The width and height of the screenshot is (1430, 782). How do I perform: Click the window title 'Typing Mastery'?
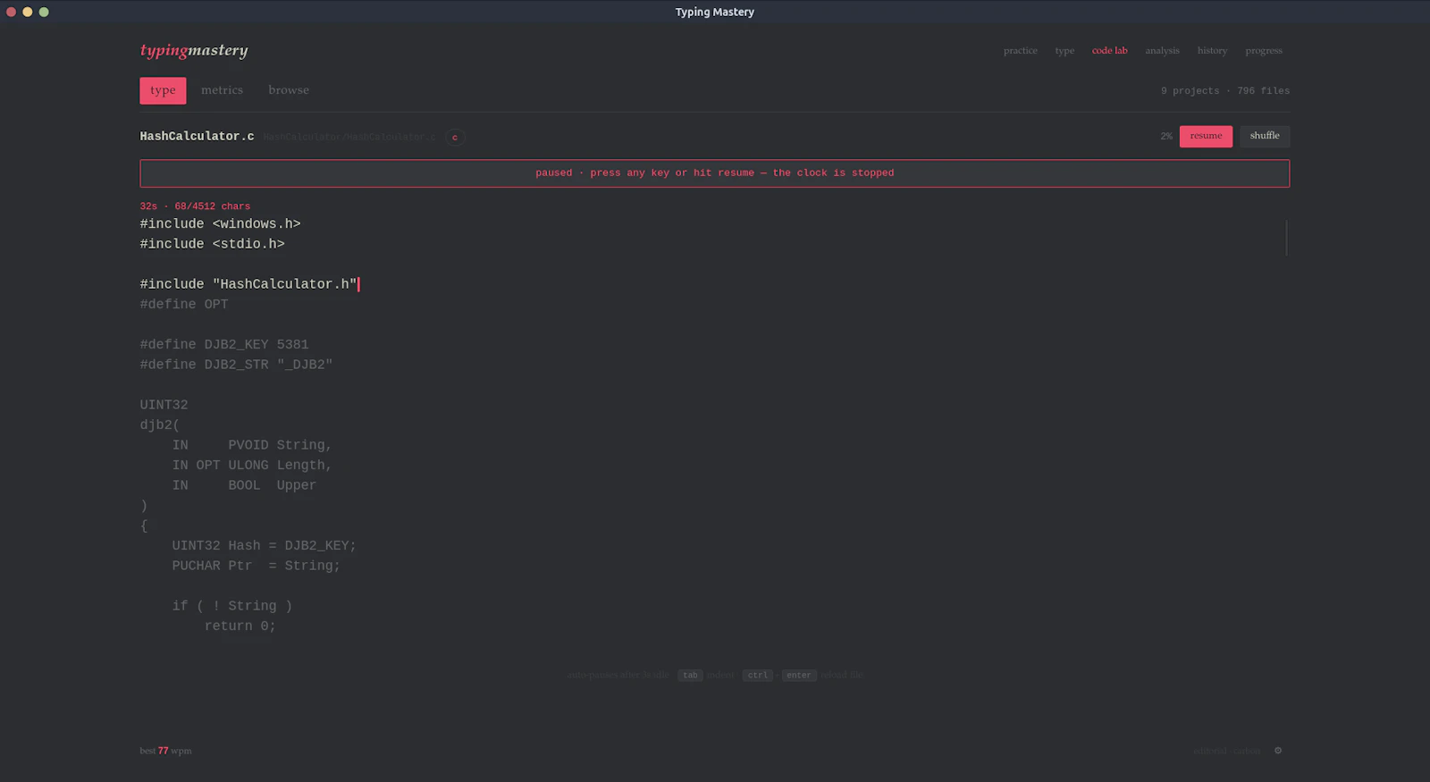(x=715, y=12)
